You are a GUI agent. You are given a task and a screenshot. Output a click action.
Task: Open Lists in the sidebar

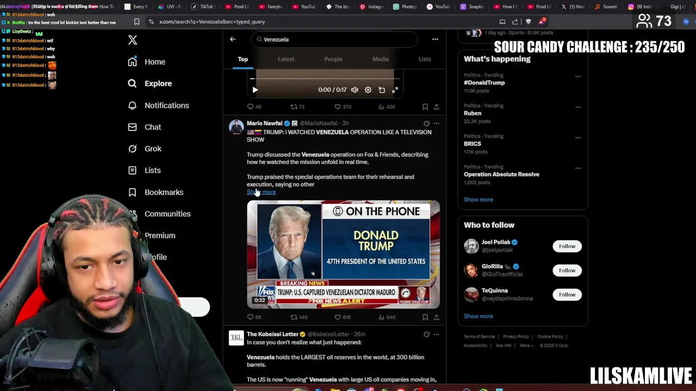tap(144, 171)
